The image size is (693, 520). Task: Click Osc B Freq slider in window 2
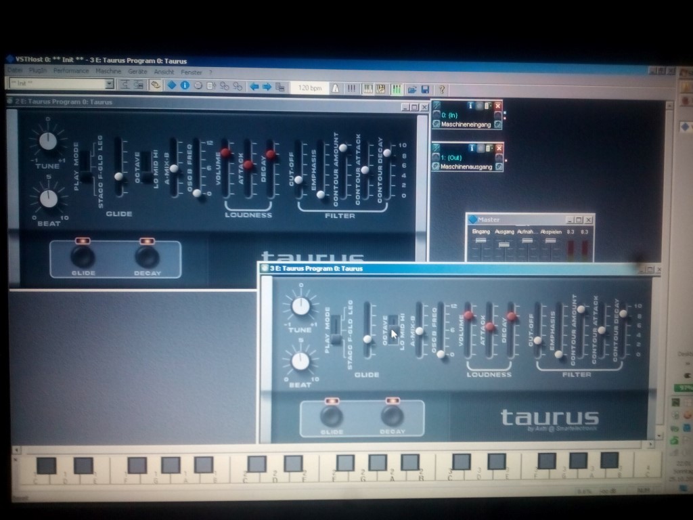197,193
